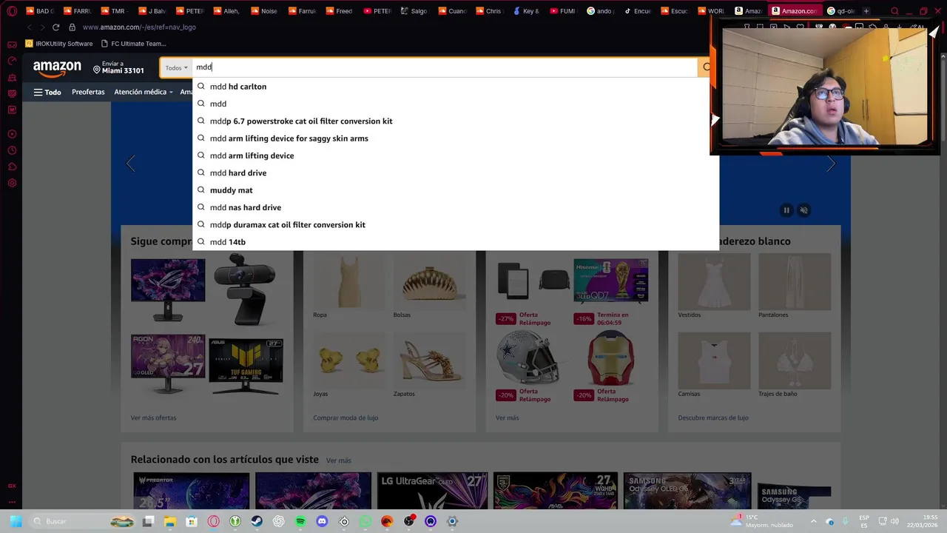
Task: Open new browser tab plus button
Action: (x=866, y=11)
